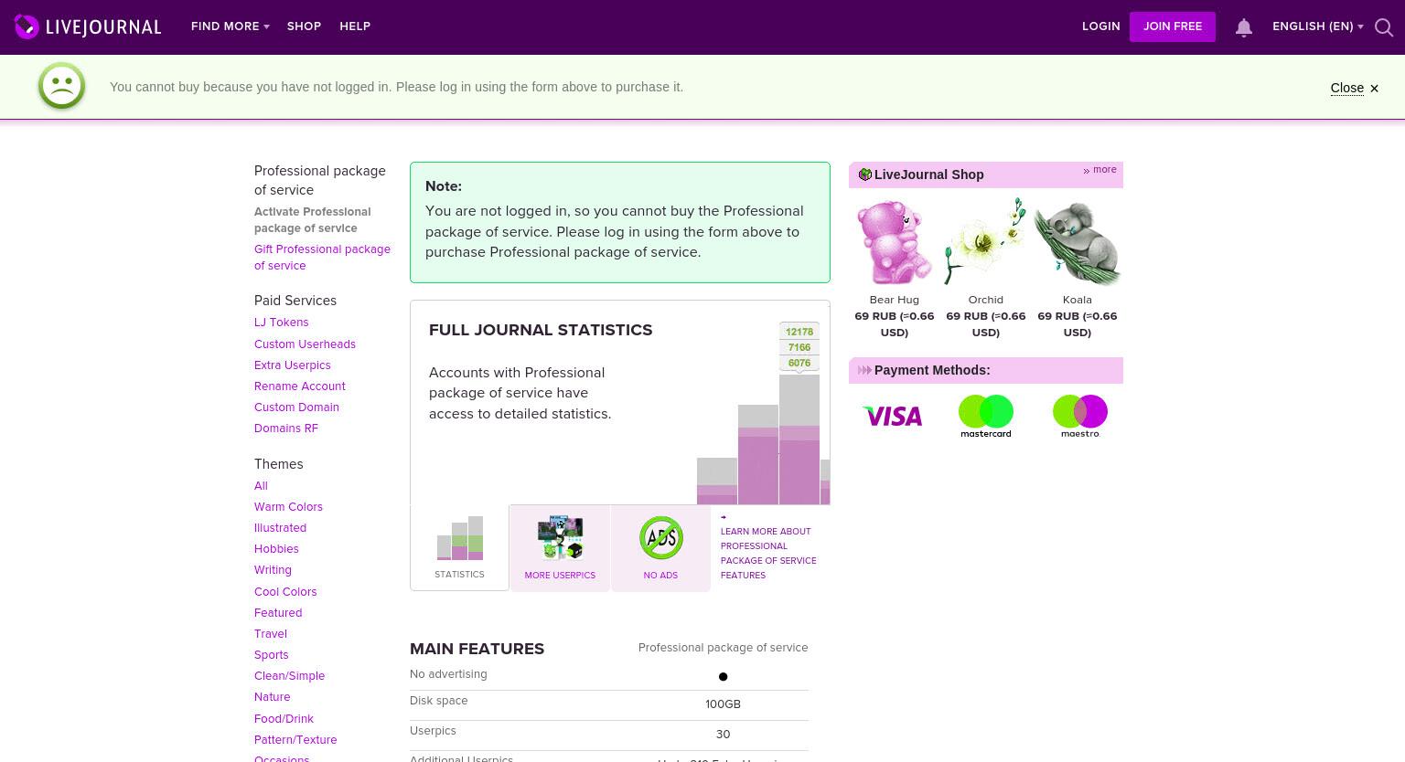Click the Bear Hug gift name
Image resolution: width=1405 pixels, height=762 pixels.
895,300
